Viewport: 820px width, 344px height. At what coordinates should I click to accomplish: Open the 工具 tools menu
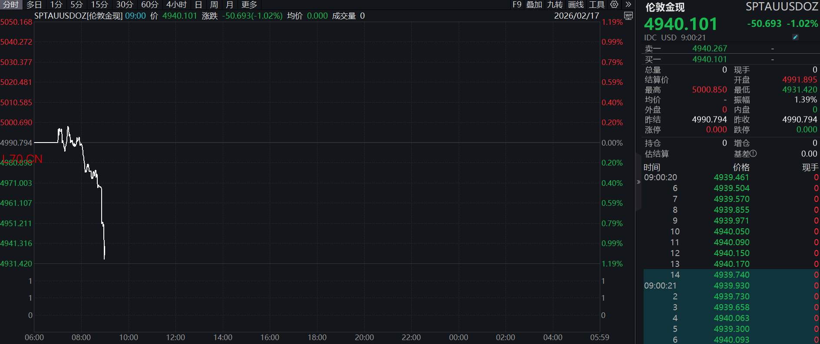tap(597, 5)
